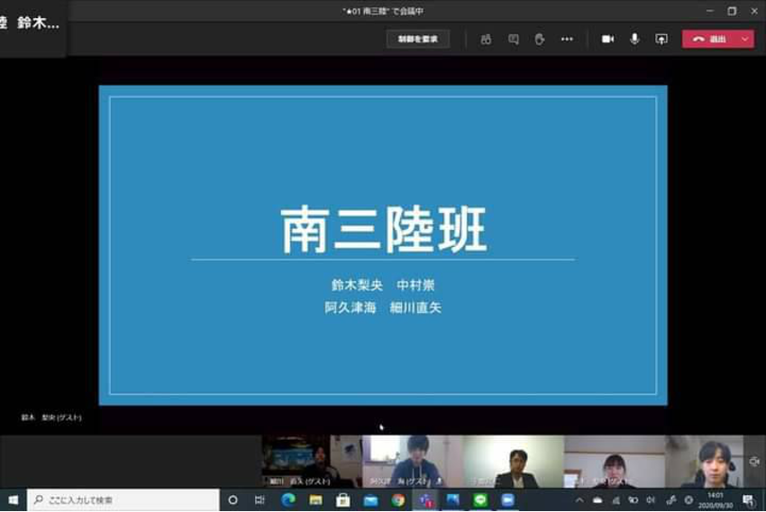
Task: Click the camera icon beside video strip
Action: (x=754, y=462)
